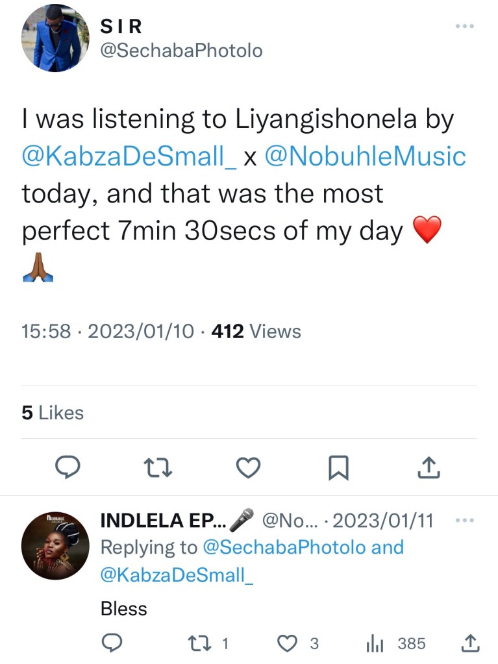Image resolution: width=498 pixels, height=664 pixels.
Task: Open @SechabaPhotolo link in "Replying to"
Action: click(284, 547)
